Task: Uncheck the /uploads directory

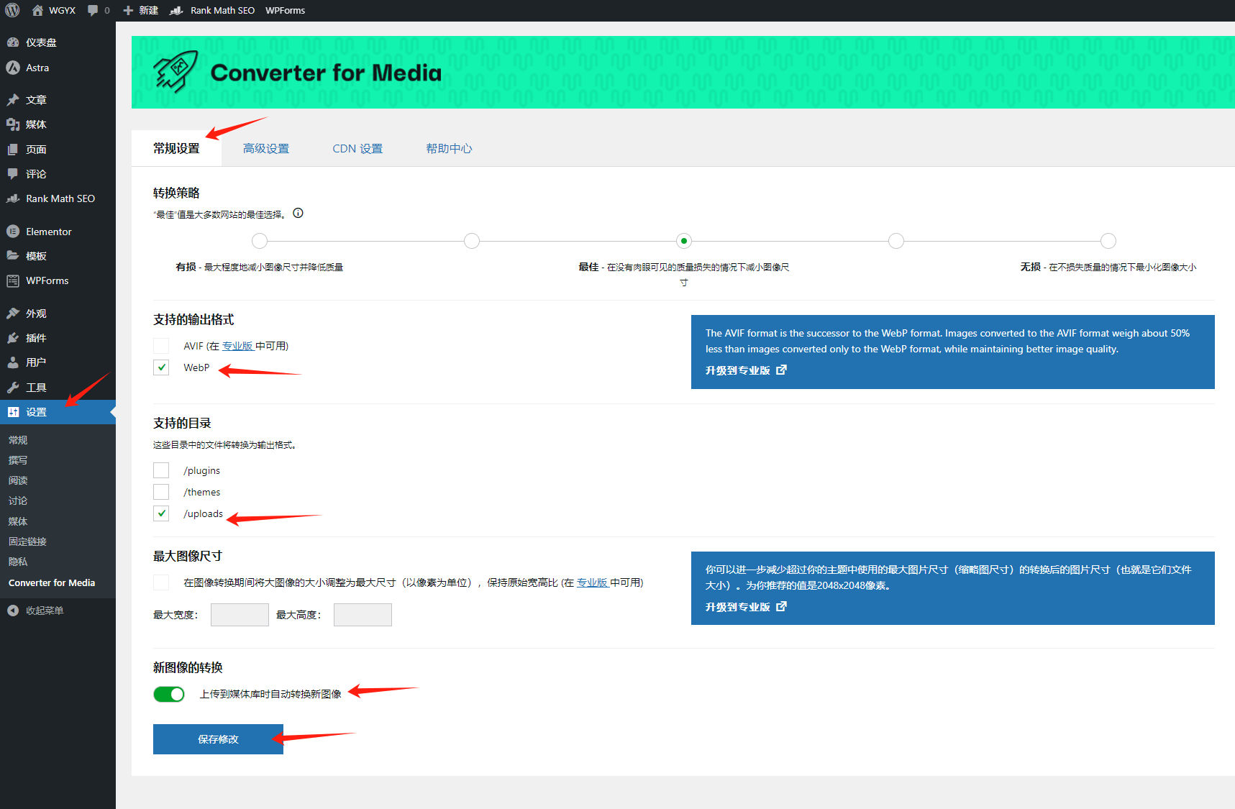Action: pos(161,513)
